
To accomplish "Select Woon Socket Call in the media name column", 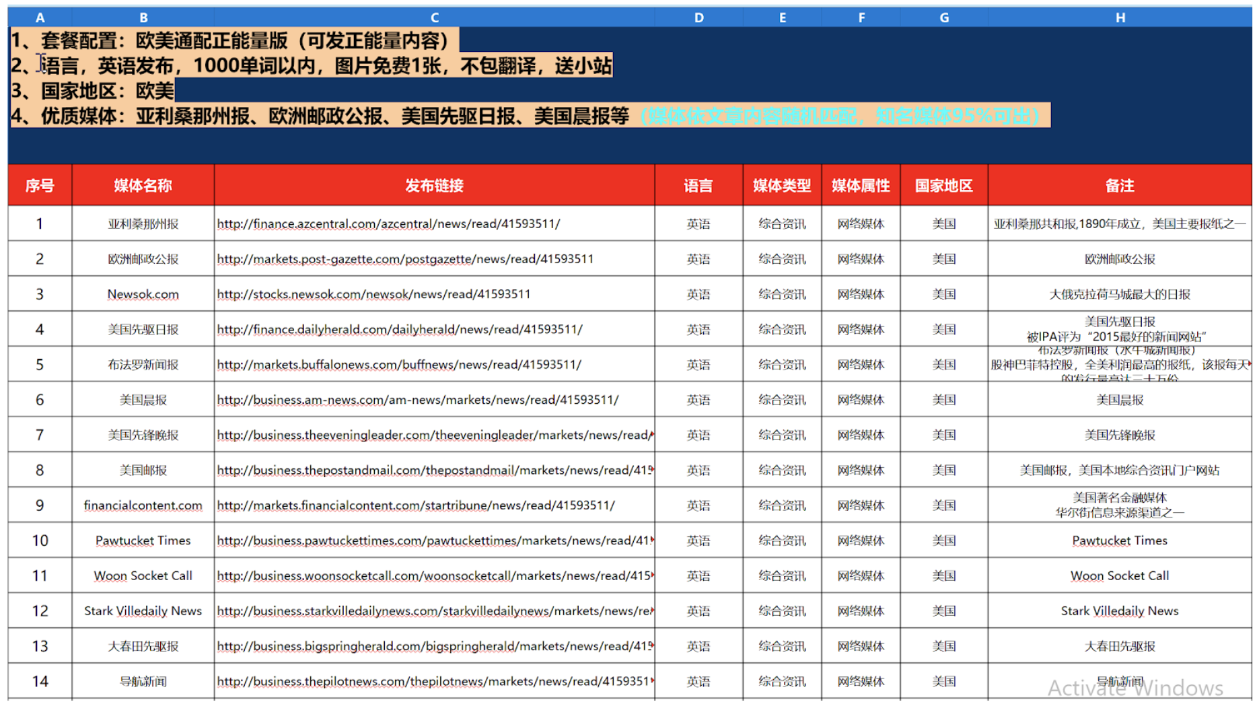I will (x=143, y=575).
